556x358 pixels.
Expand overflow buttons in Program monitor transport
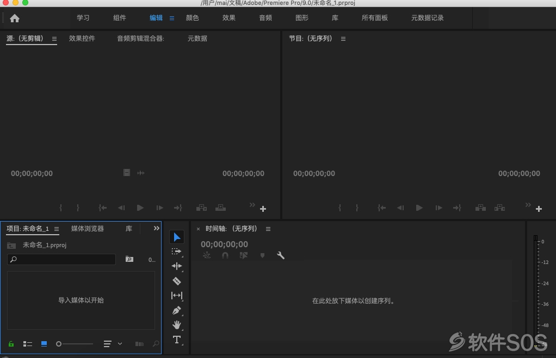pyautogui.click(x=528, y=205)
